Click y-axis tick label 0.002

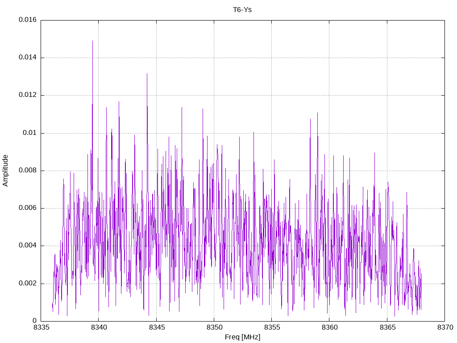point(28,284)
